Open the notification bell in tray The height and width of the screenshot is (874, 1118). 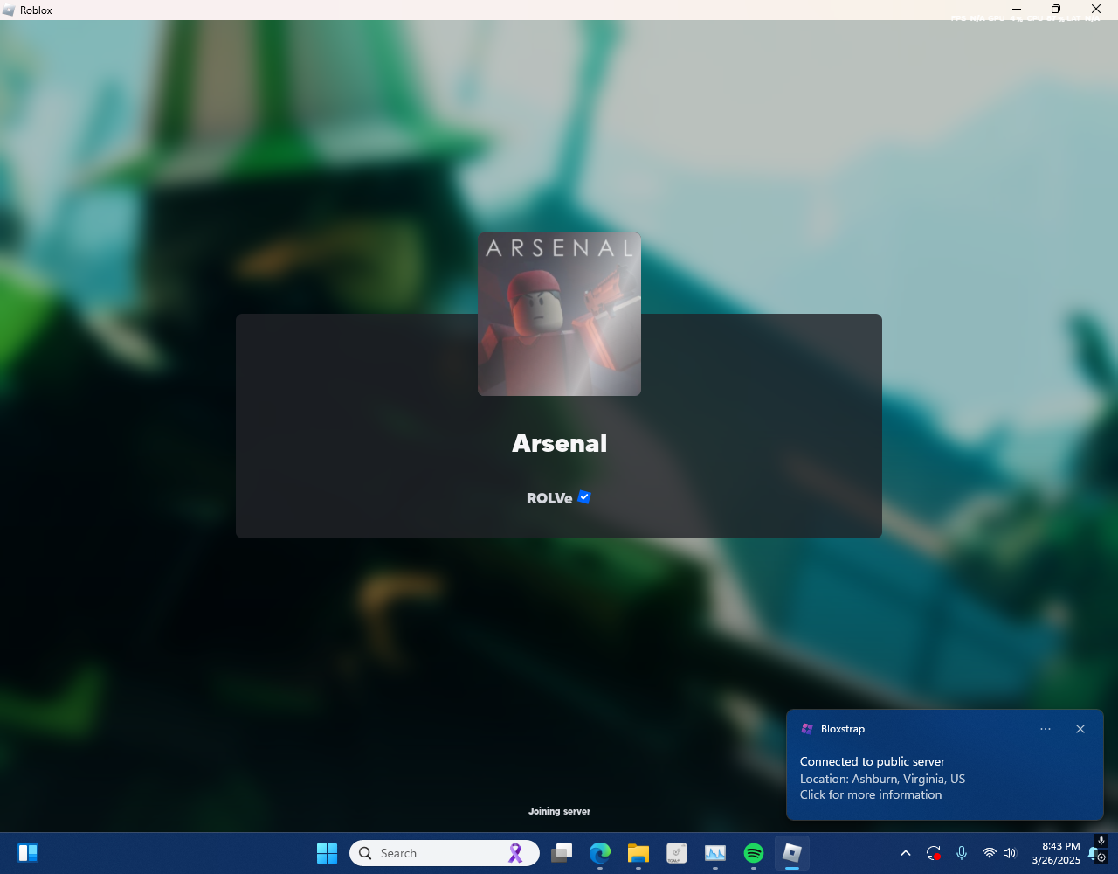(x=1095, y=854)
